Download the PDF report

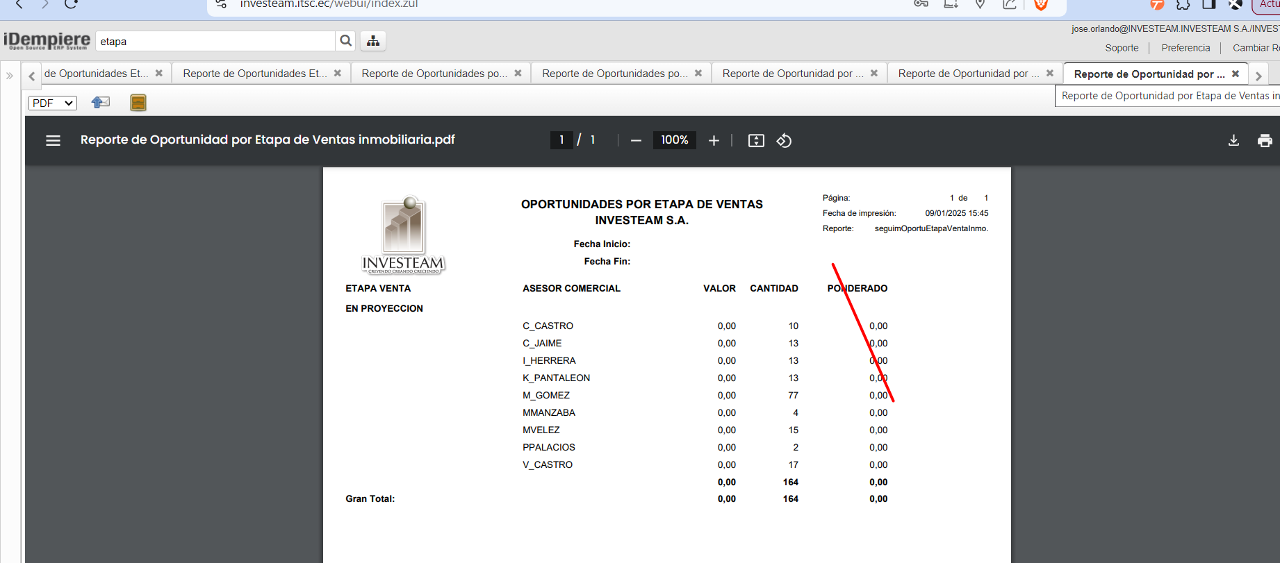click(1233, 140)
